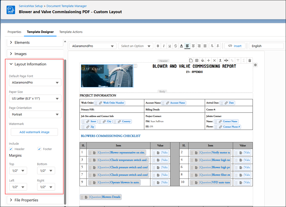Click drag handle beside header image
The image size is (286, 207).
[x=135, y=66]
